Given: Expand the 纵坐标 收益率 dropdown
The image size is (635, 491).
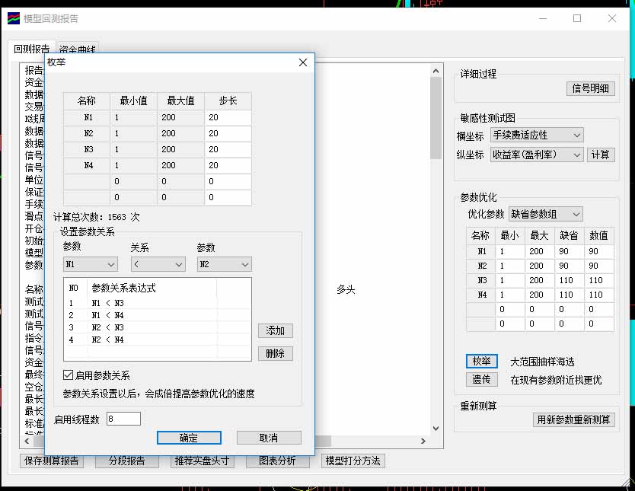Looking at the screenshot, I should [537, 155].
